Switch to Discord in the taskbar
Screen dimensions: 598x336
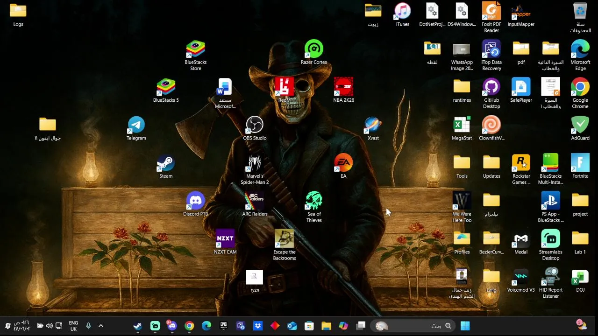point(172,326)
